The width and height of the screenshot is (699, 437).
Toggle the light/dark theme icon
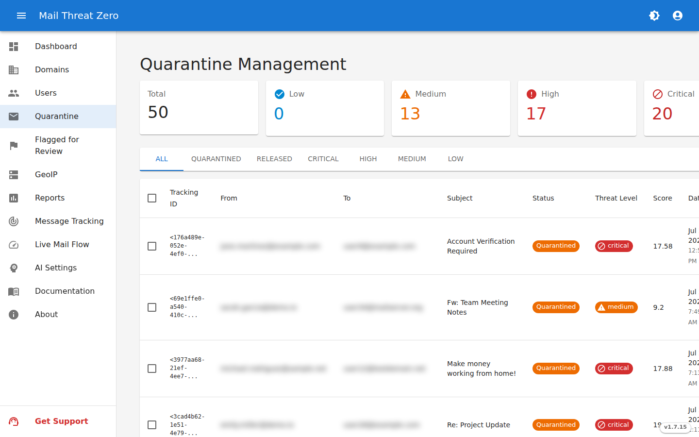pyautogui.click(x=654, y=16)
